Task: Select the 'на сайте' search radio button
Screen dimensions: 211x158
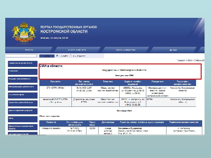Action: click(x=57, y=56)
